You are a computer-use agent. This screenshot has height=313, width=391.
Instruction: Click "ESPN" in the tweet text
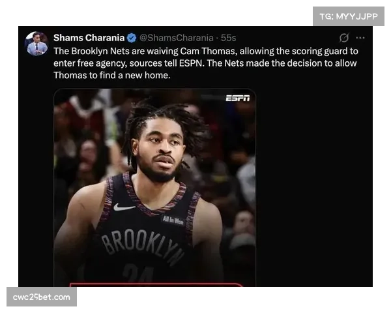click(x=190, y=63)
